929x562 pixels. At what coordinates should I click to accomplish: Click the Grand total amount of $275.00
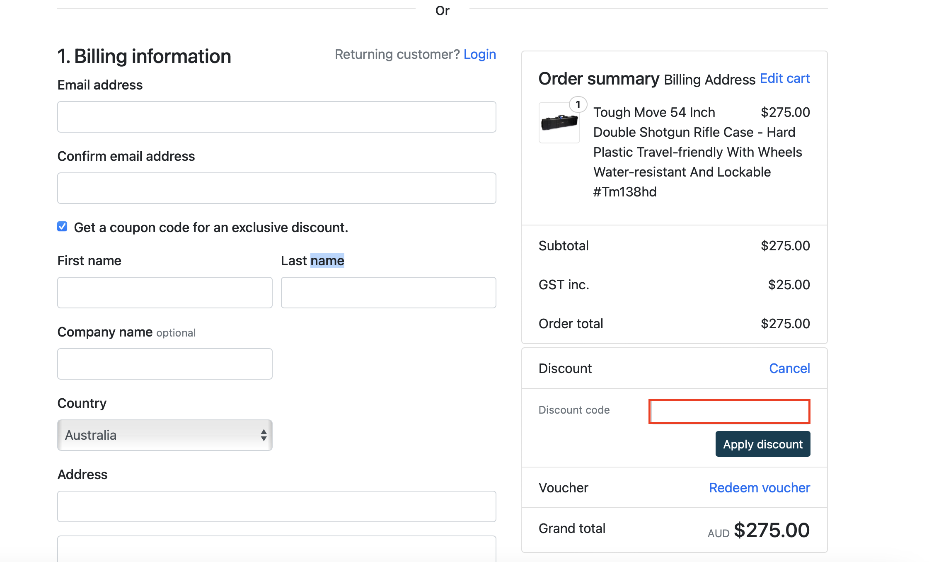(772, 529)
